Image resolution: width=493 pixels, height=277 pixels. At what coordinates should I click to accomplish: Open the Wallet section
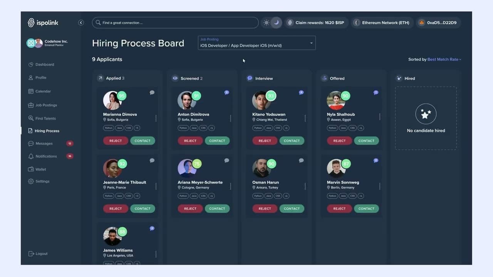40,169
